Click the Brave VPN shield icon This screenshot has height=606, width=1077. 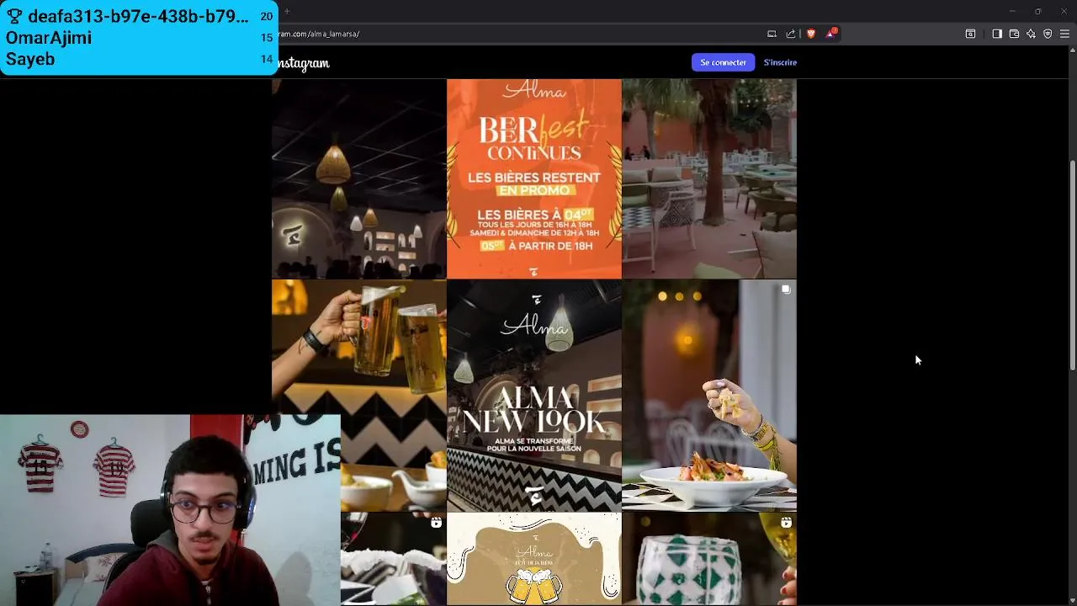(1048, 34)
